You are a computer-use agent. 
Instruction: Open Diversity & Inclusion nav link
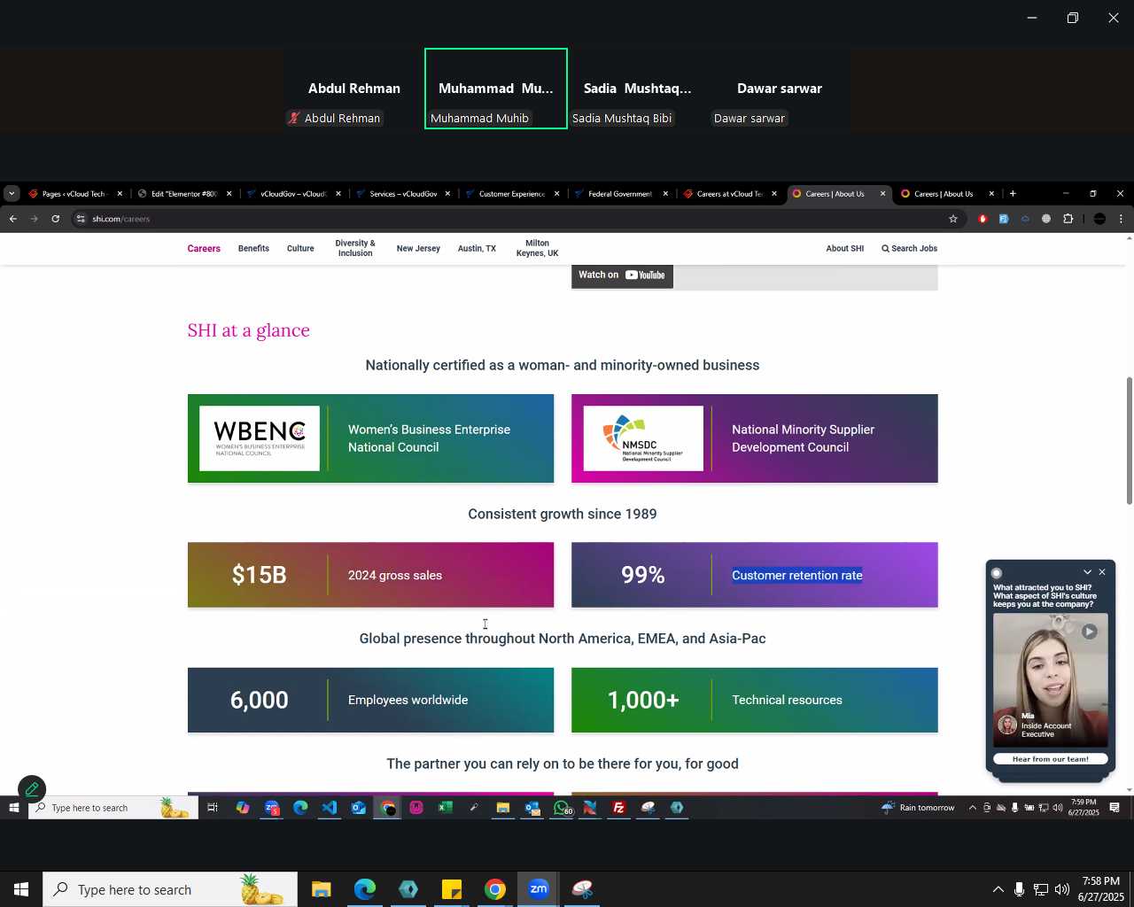[x=355, y=249]
